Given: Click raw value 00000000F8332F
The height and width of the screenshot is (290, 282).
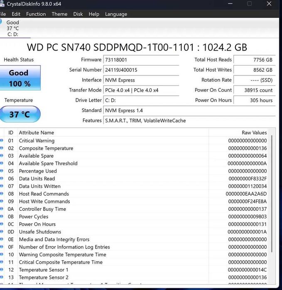Looking at the screenshot, I should [248, 179].
